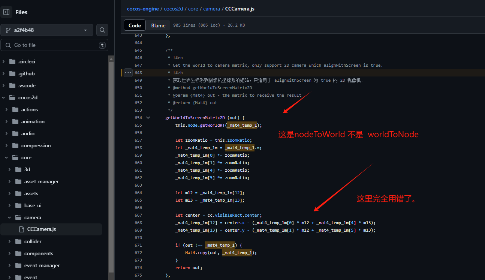Click line number 671
Image resolution: width=485 pixels, height=280 pixels.
[138, 245]
